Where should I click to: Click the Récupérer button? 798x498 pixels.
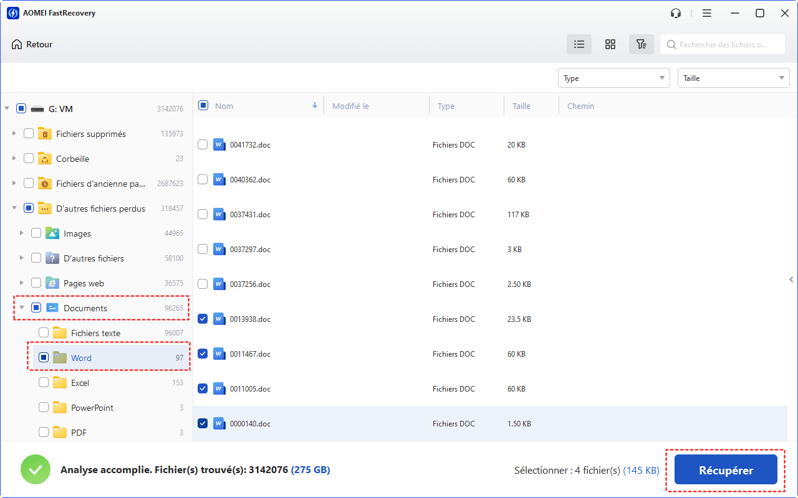(726, 471)
